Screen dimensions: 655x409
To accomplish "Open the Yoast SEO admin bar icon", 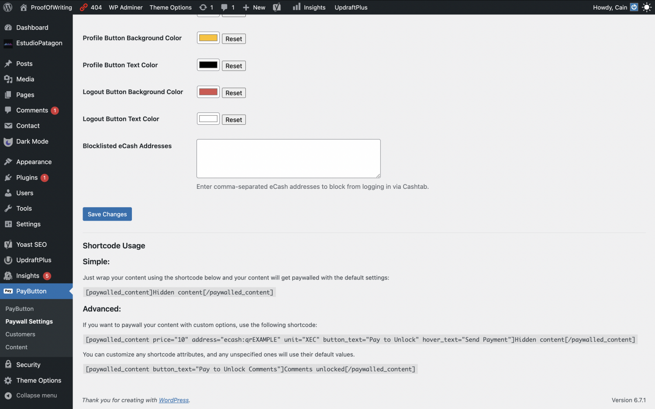I will pyautogui.click(x=277, y=7).
